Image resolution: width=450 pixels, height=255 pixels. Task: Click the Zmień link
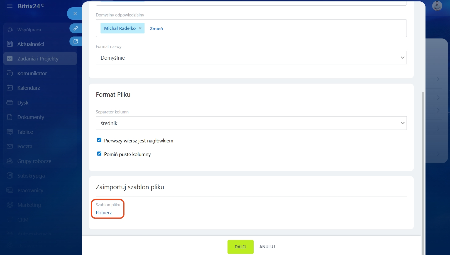pyautogui.click(x=156, y=28)
